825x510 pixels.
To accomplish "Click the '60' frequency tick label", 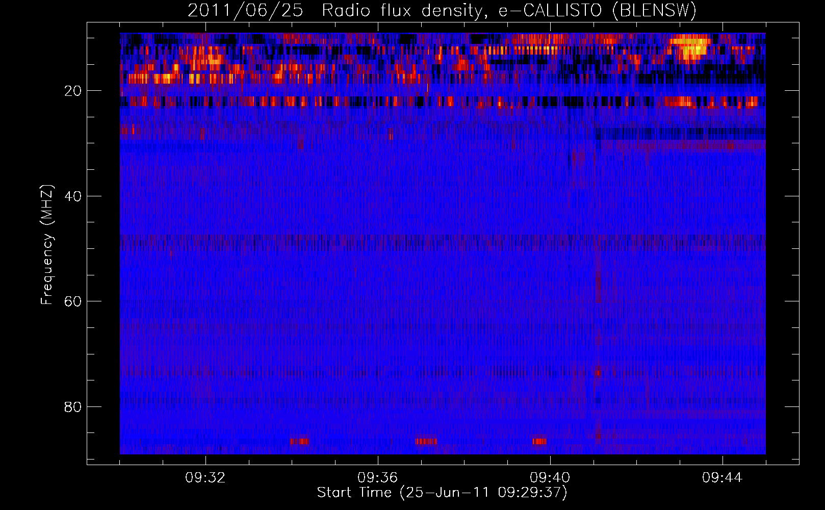I will pos(73,301).
